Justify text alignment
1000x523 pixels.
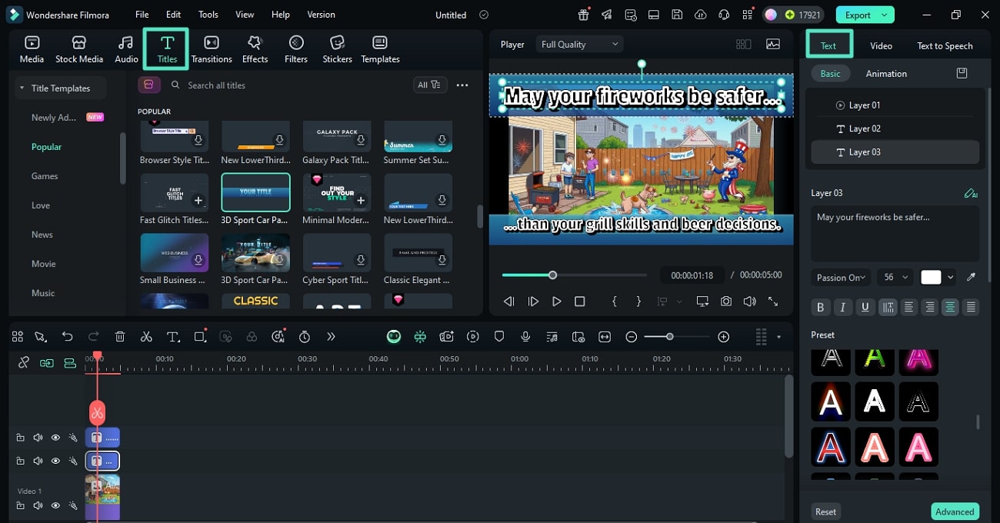point(971,307)
